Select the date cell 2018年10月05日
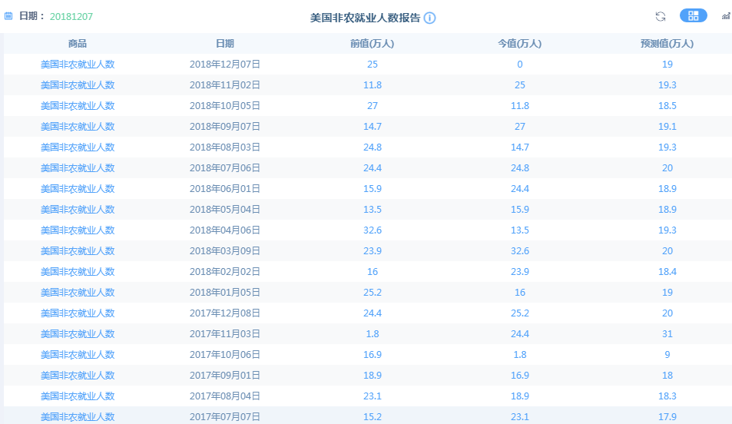 225,105
